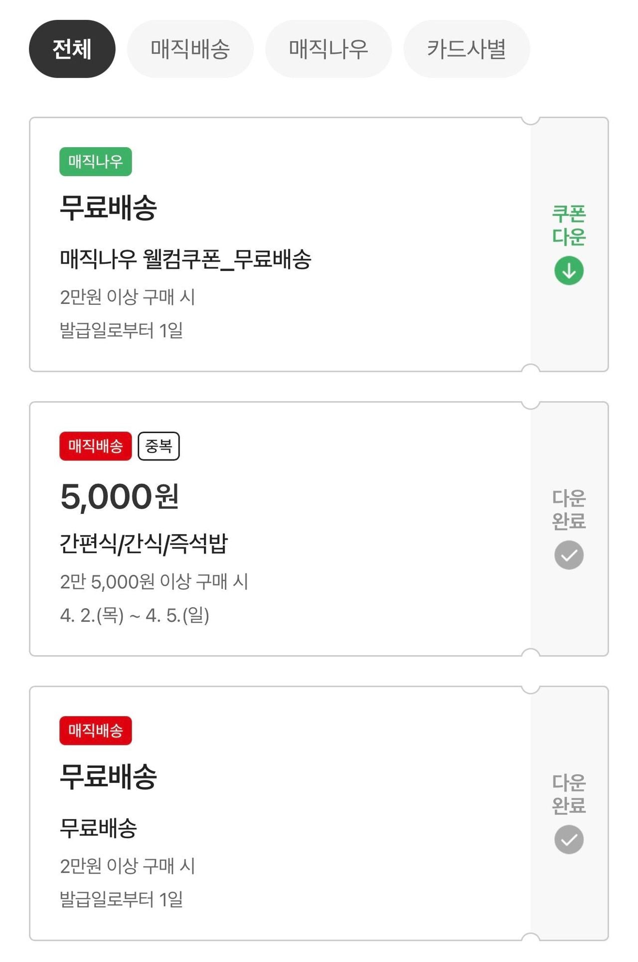Click red 매직배송 badge on 5,000원 coupon
This screenshot has width=638, height=962.
tap(95, 446)
